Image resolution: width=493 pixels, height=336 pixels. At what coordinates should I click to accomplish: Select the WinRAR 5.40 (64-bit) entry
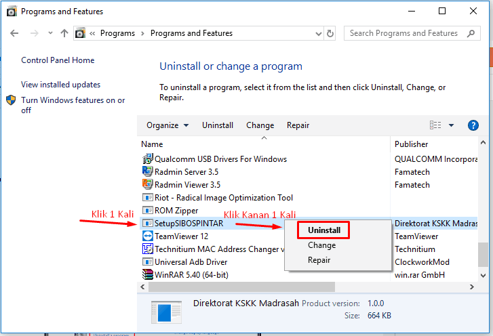(191, 275)
